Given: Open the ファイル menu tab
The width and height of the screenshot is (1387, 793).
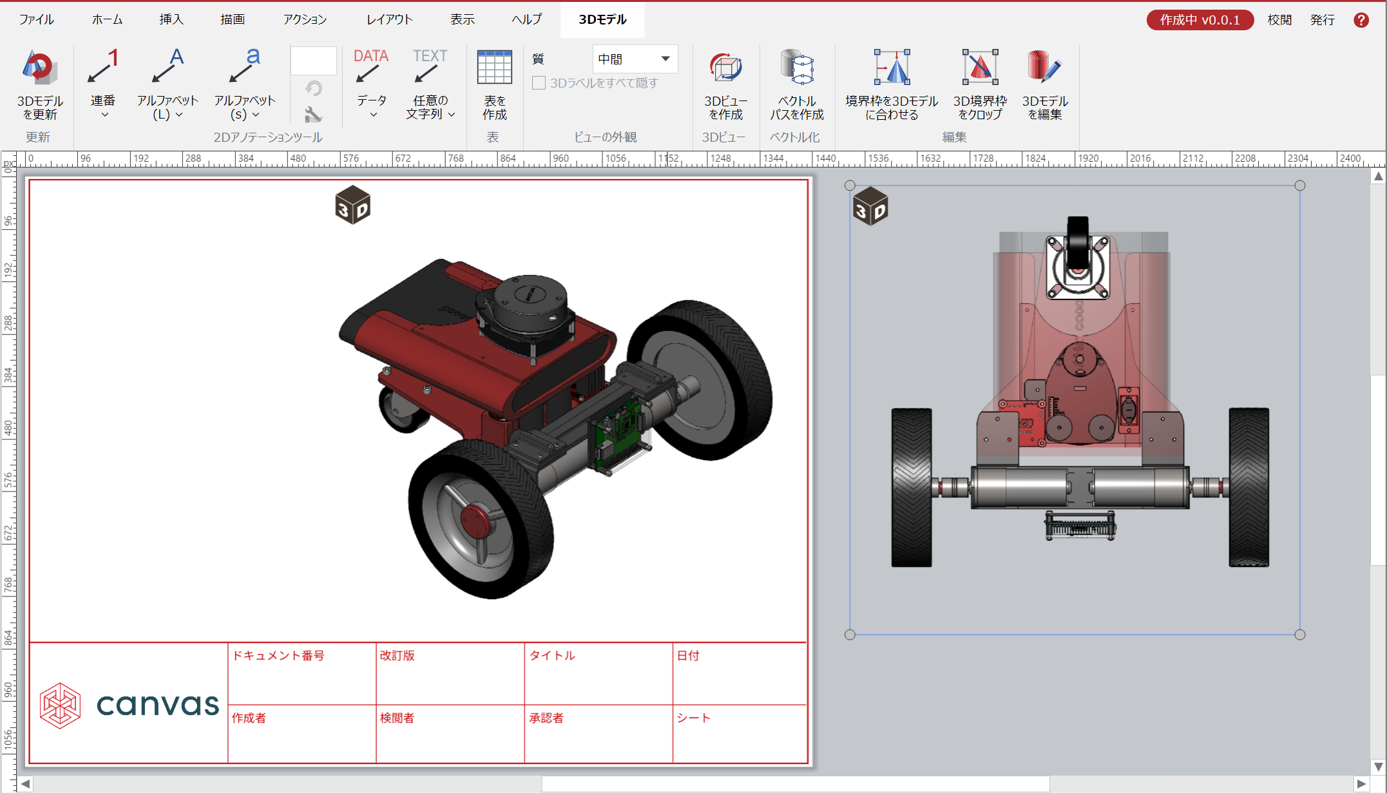Looking at the screenshot, I should pos(36,19).
